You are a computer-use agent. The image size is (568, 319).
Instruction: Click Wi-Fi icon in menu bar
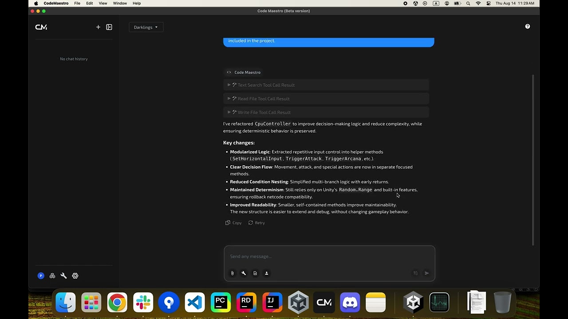pyautogui.click(x=478, y=3)
